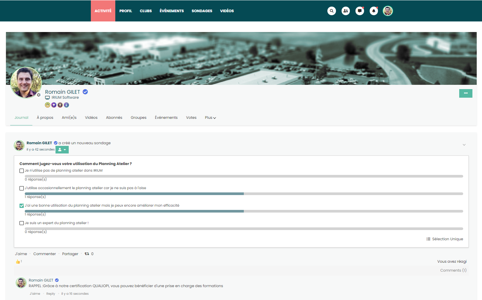Click the gear icon beside profile photo

pos(39,95)
